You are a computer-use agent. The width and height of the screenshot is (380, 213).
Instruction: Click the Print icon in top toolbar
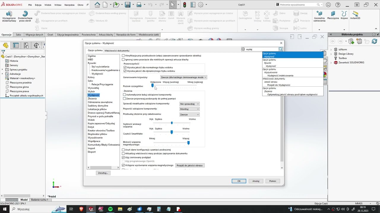click(139, 5)
